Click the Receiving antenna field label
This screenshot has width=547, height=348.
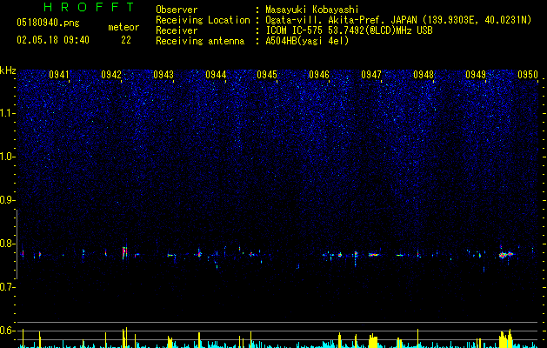[200, 41]
